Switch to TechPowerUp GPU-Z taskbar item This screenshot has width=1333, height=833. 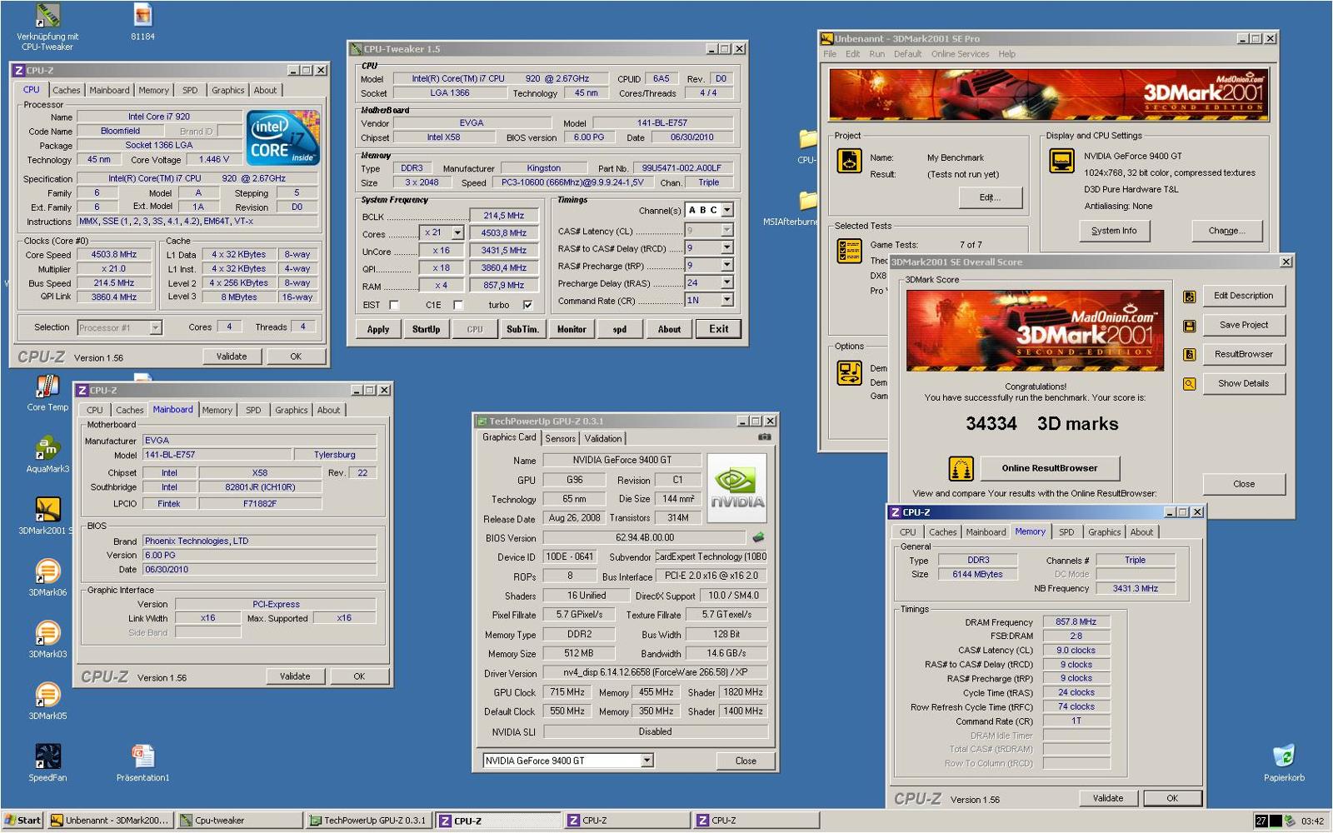(367, 821)
